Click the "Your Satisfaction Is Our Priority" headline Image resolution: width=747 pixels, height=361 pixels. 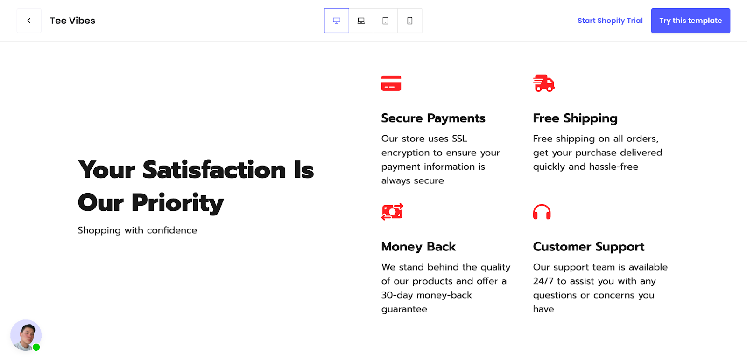pyautogui.click(x=196, y=186)
